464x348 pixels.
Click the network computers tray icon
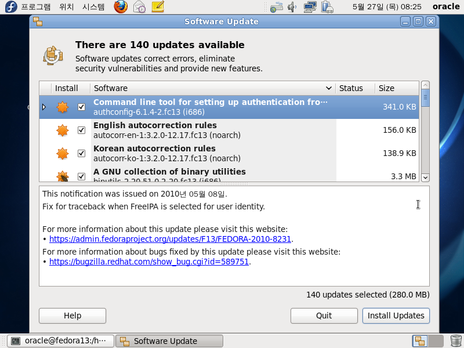point(310,7)
